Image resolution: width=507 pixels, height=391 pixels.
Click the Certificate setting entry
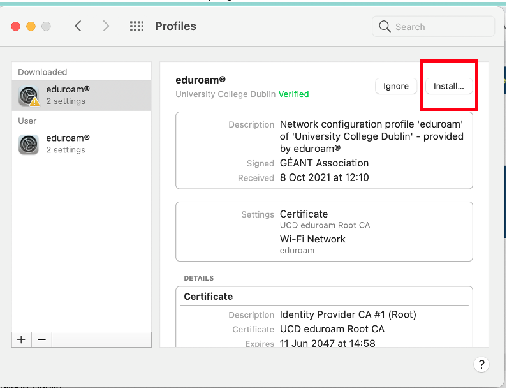pos(325,219)
